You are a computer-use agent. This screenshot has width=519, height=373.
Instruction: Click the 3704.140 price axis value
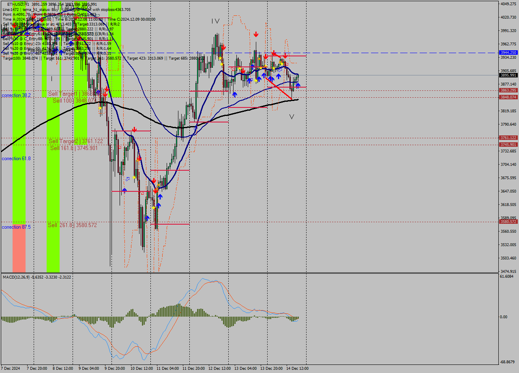coord(508,164)
